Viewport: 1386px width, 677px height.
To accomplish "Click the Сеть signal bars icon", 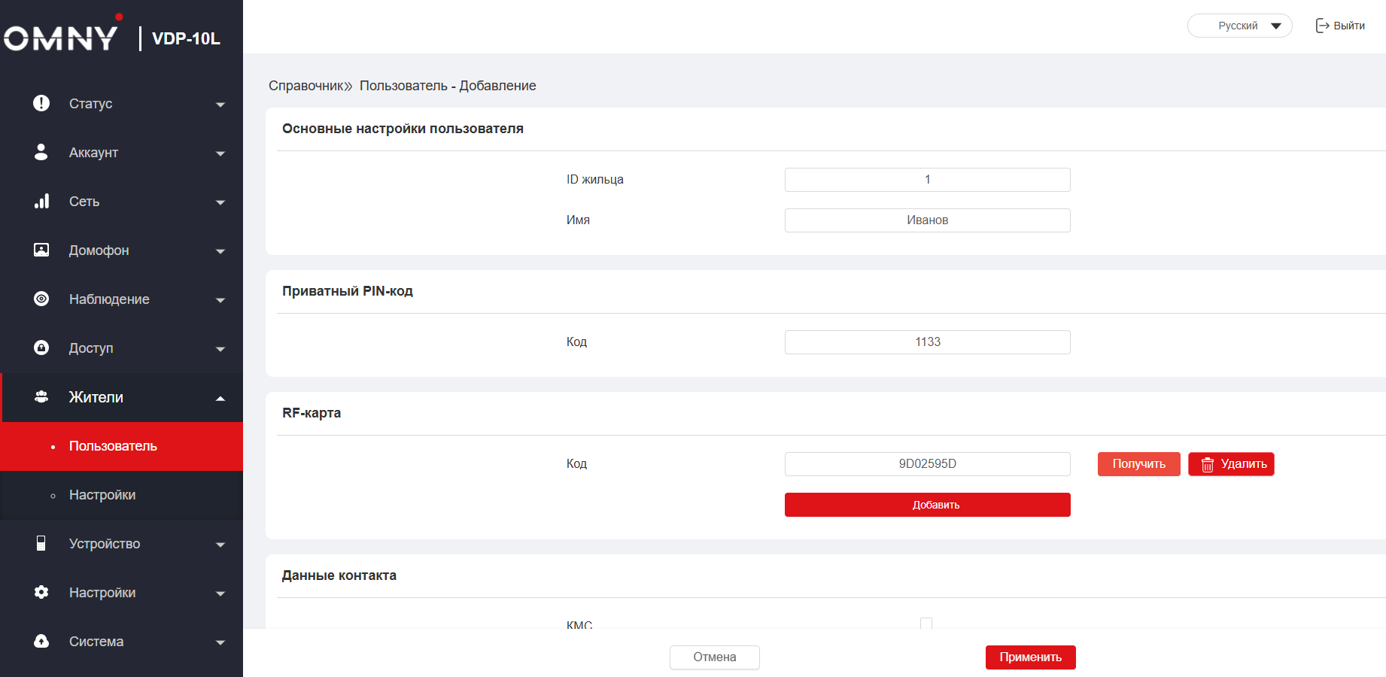I will [x=41, y=201].
